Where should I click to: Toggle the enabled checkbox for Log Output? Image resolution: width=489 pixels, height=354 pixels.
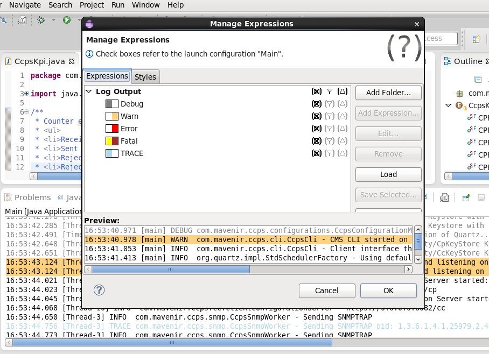[x=317, y=91]
